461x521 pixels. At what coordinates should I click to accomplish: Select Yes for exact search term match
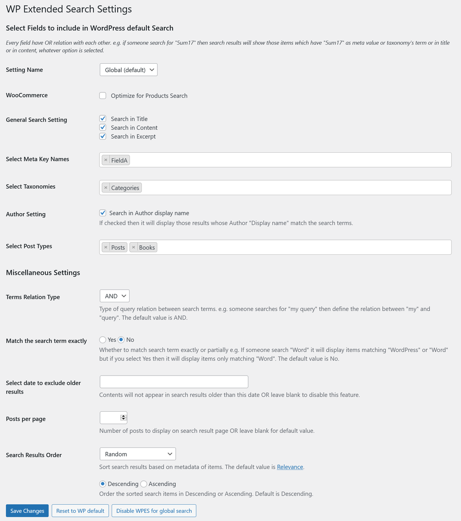pyautogui.click(x=103, y=340)
